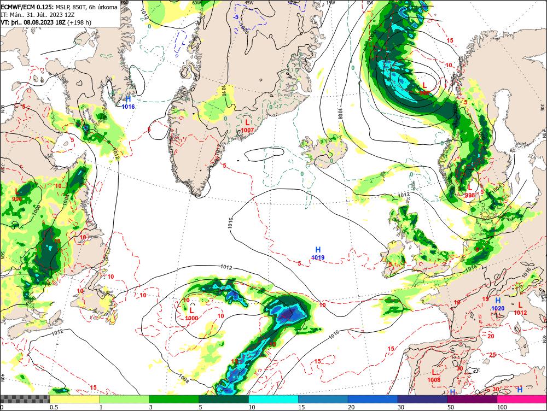
Task: Click the red 'L 1012' label near Italy
Action: point(520,309)
